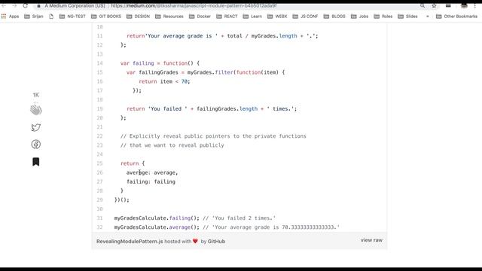The height and width of the screenshot is (271, 482).
Task: Click the browser forward arrow
Action: (14, 6)
